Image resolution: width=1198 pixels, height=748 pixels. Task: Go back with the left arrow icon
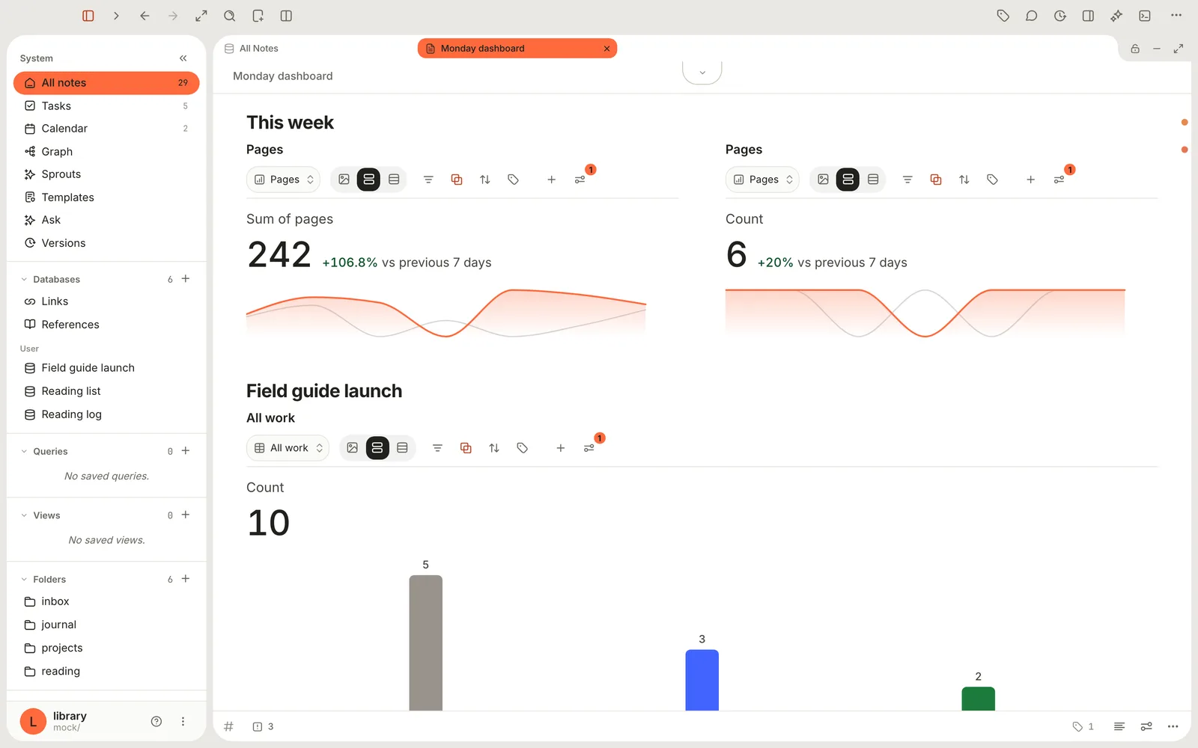coord(145,16)
